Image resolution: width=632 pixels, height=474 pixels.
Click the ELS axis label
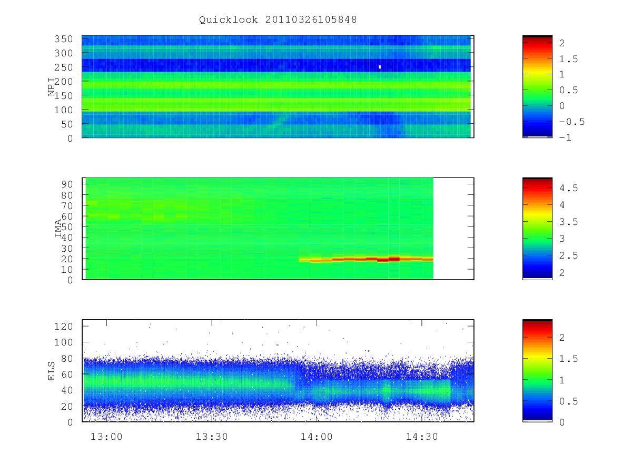[x=52, y=371]
